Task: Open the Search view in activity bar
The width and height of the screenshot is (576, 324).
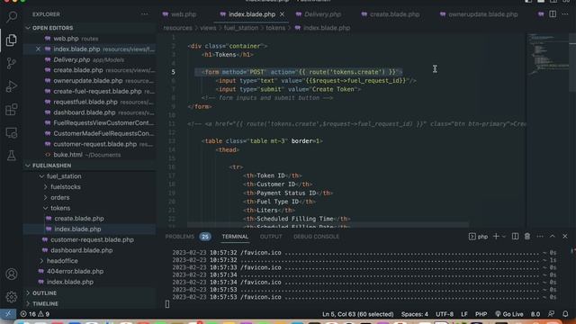Action: click(12, 16)
